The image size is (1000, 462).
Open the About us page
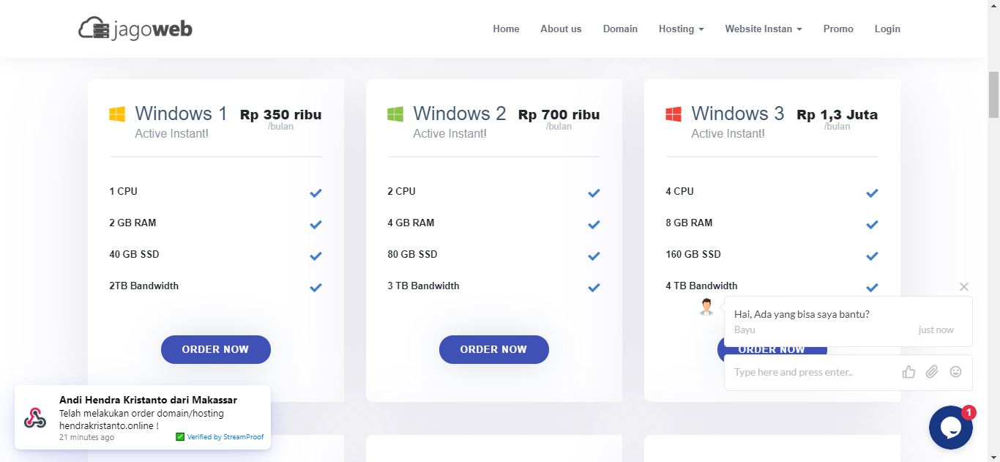561,29
